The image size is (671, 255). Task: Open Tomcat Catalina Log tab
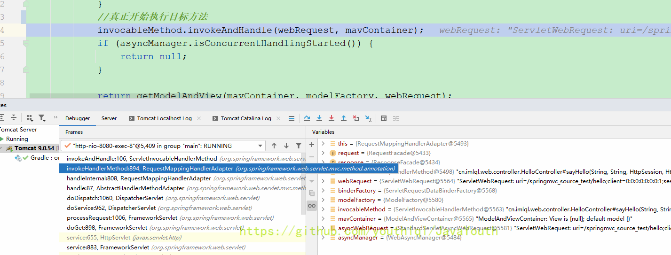point(245,118)
